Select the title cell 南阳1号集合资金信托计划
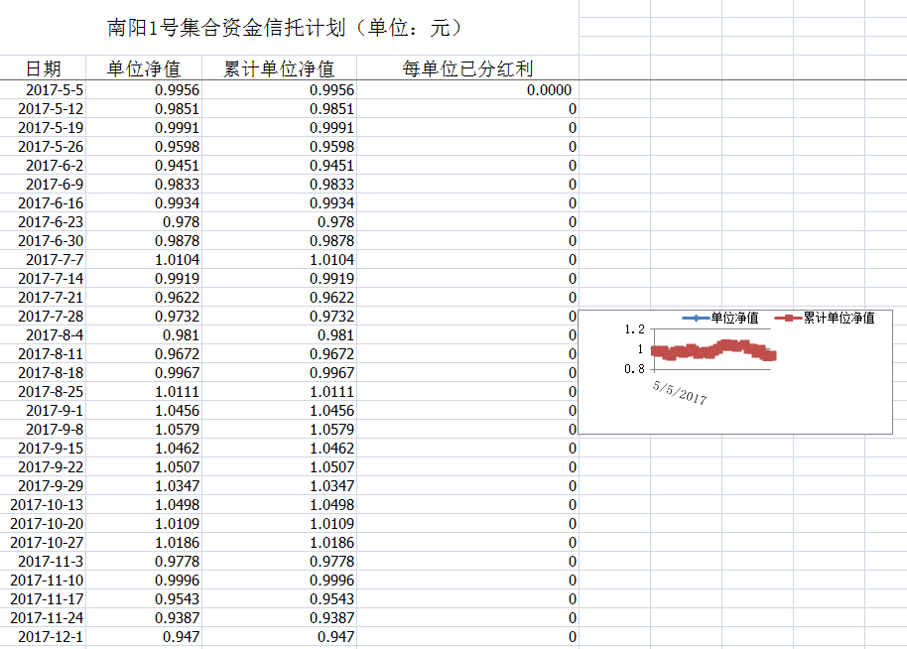The image size is (907, 649). point(284,28)
